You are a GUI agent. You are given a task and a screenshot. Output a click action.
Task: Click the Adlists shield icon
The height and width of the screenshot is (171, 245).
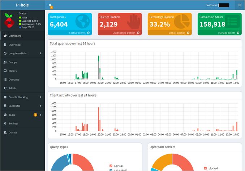click(5, 88)
